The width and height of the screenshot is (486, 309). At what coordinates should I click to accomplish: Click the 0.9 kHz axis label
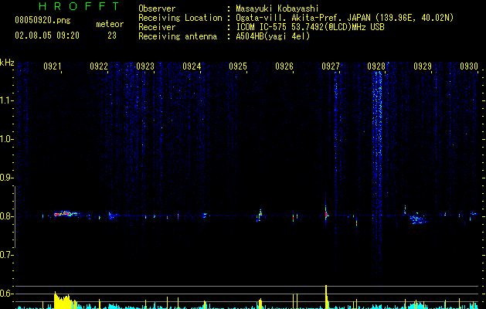coord(6,178)
